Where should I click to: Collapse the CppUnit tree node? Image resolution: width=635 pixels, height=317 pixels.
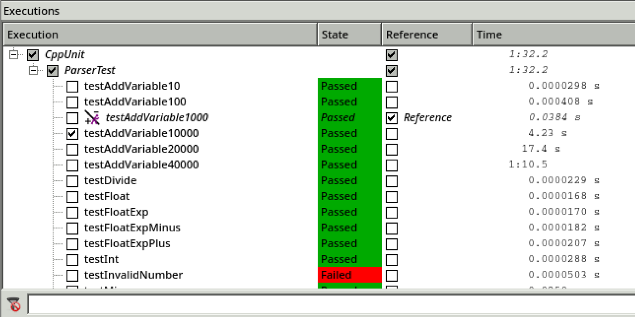point(14,55)
